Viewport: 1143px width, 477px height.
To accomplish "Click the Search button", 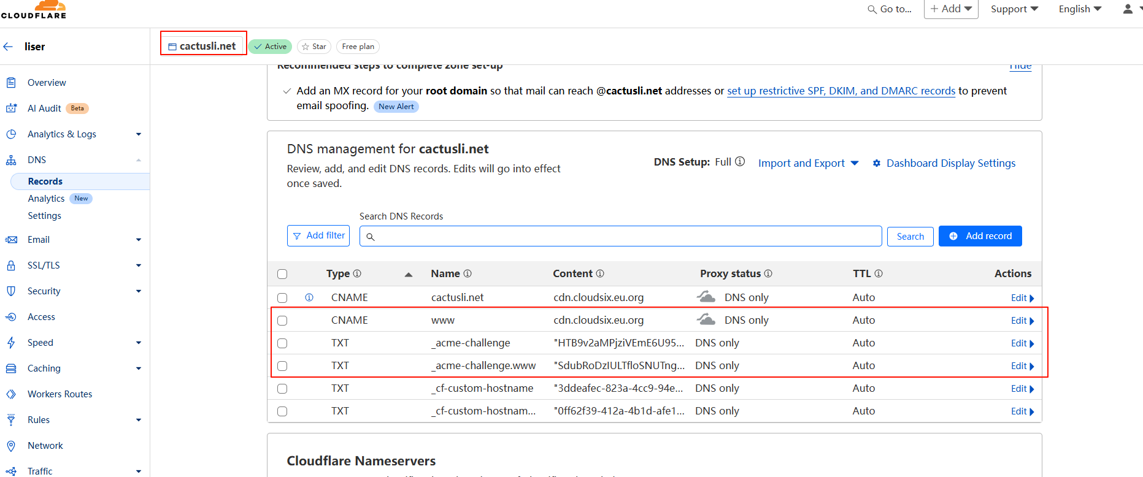I will point(910,237).
